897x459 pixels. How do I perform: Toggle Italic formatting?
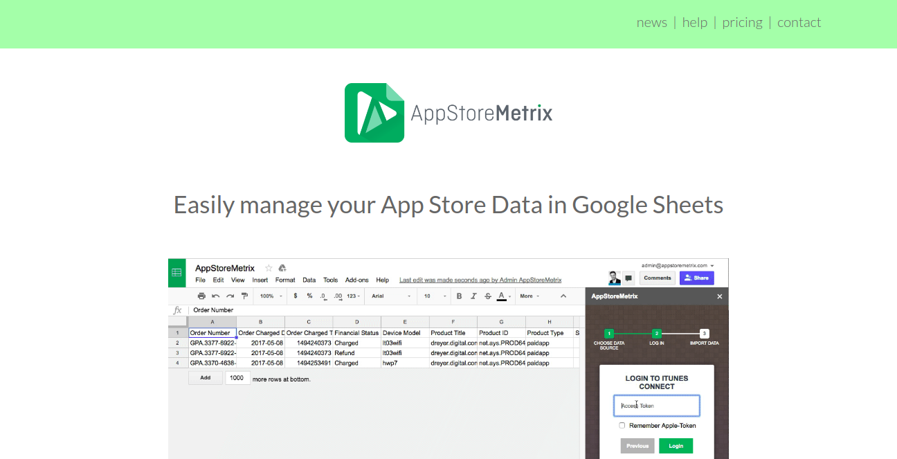(x=473, y=296)
